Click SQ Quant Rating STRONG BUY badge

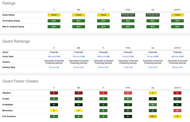coord(153,15)
